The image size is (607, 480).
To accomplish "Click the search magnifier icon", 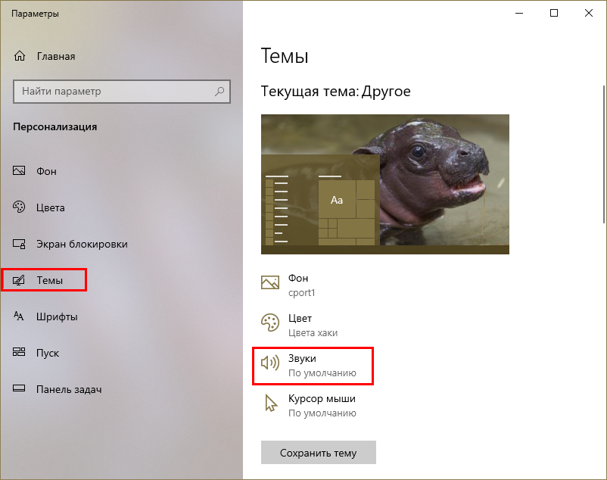I will (219, 92).
